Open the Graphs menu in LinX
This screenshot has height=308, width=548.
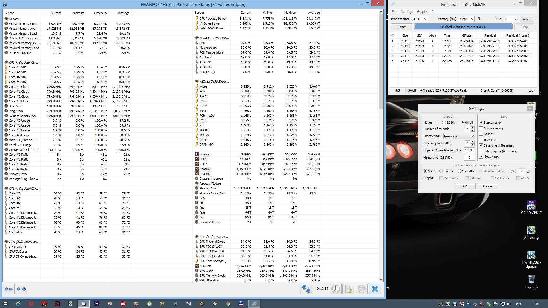[x=422, y=12]
